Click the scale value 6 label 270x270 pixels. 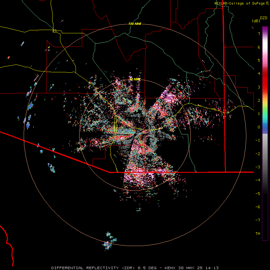point(259,47)
